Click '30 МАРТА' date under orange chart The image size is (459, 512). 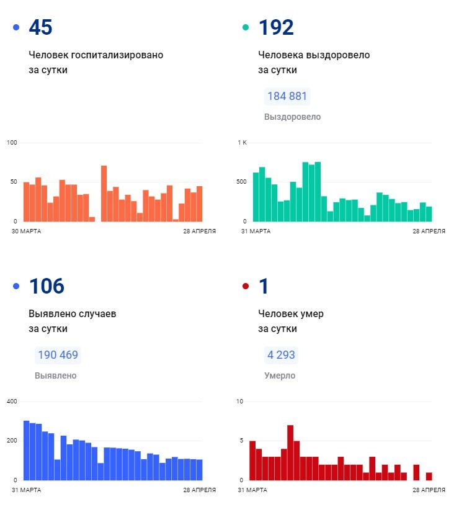coord(25,231)
